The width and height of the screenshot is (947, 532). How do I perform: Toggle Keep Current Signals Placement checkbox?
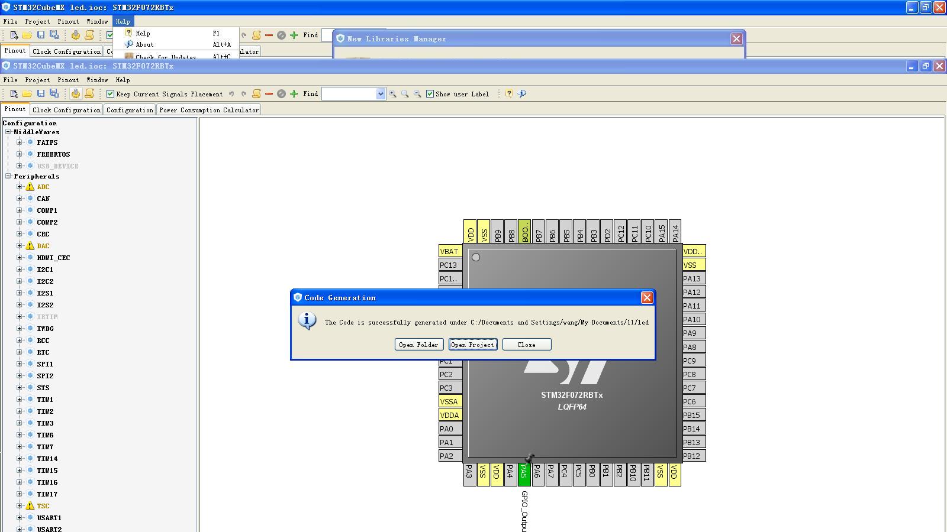pyautogui.click(x=110, y=93)
